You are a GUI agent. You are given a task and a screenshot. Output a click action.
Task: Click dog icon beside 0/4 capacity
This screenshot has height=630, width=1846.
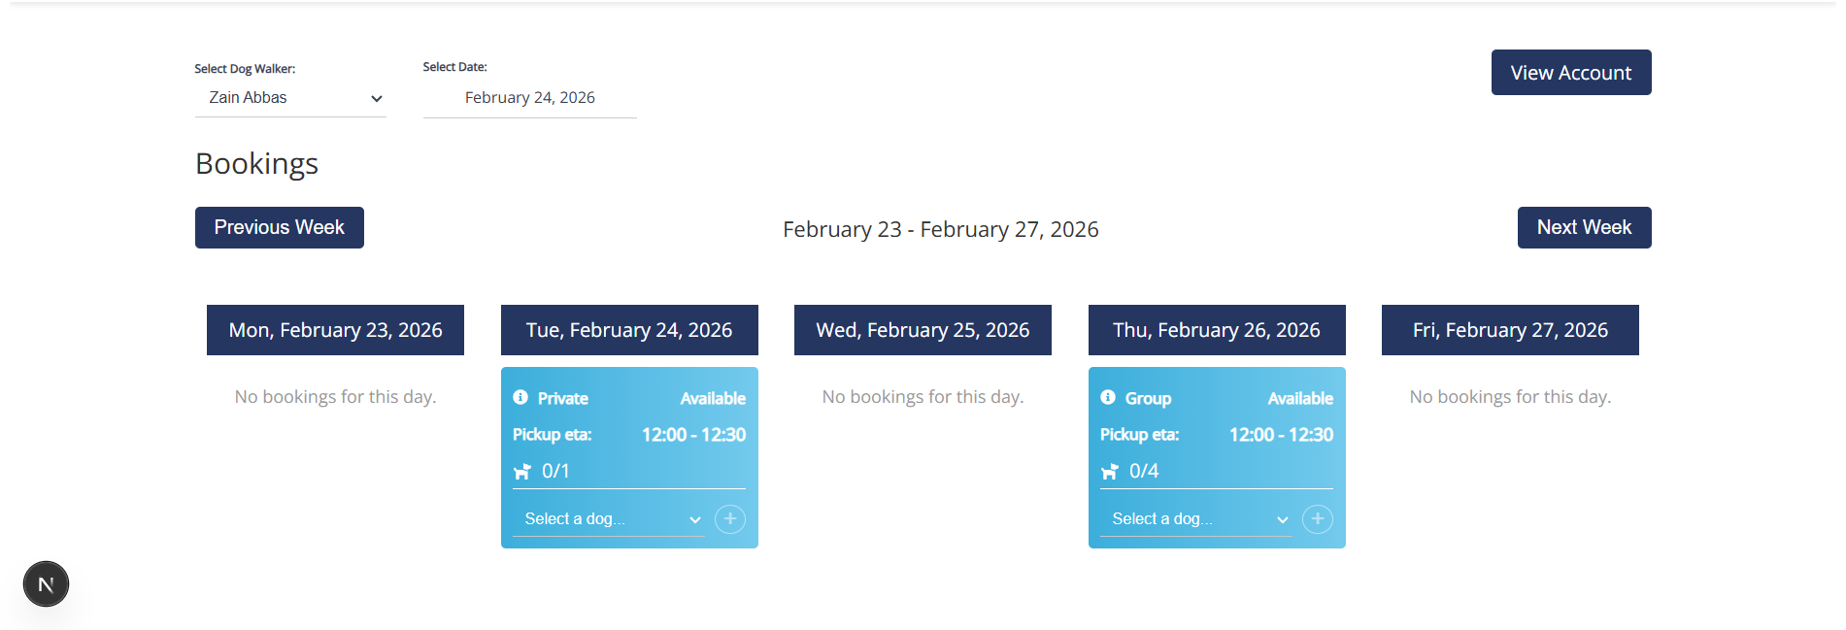coord(1110,472)
